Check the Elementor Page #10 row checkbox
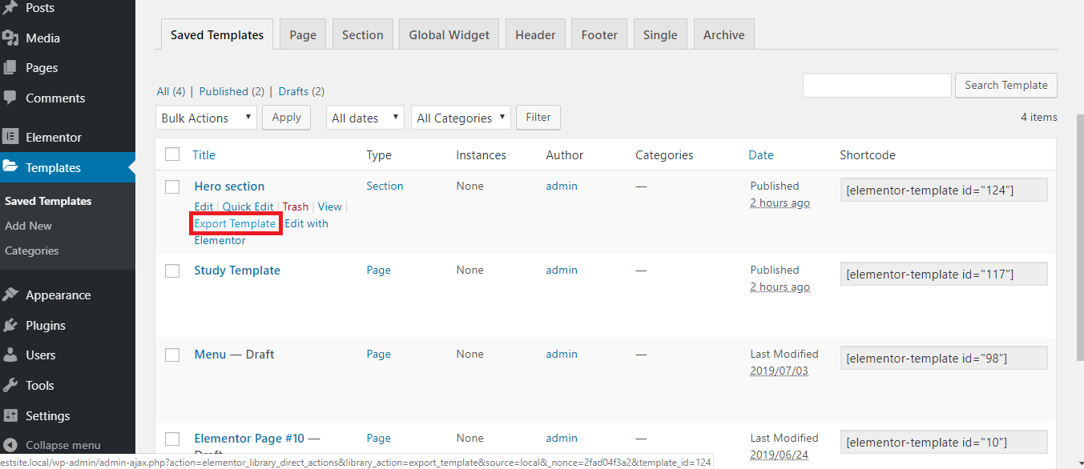The width and height of the screenshot is (1084, 469). 172,439
